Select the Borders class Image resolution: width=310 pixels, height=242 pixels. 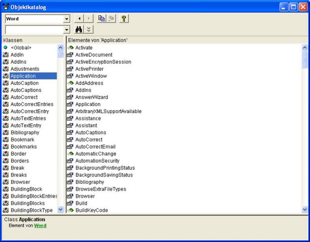pos(20,161)
